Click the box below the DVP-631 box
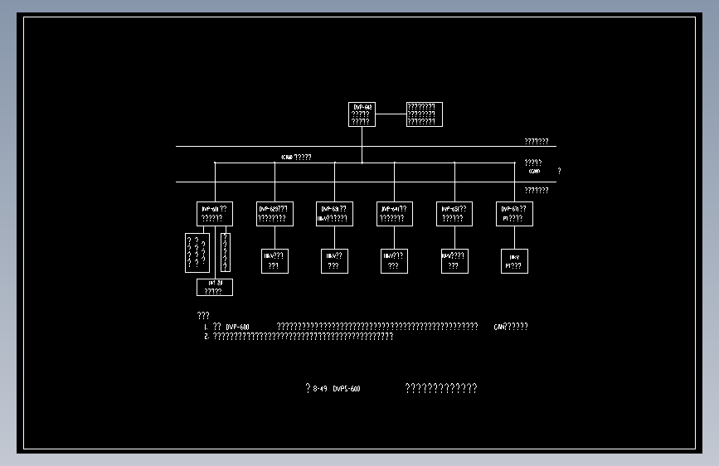This screenshot has height=466, width=719. click(x=334, y=261)
